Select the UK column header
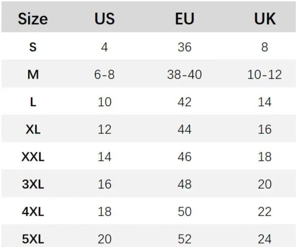Viewport: 297px width, 247px height. tap(265, 19)
